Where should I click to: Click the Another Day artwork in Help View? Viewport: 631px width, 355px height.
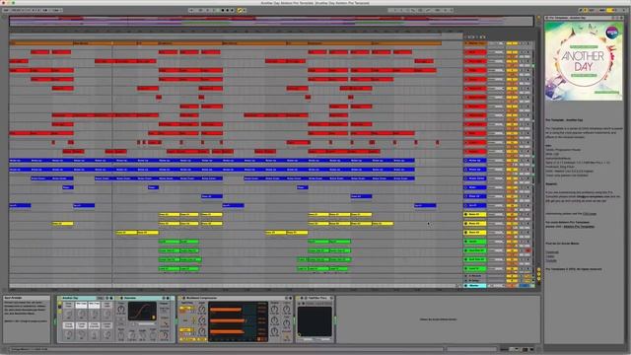tap(584, 61)
